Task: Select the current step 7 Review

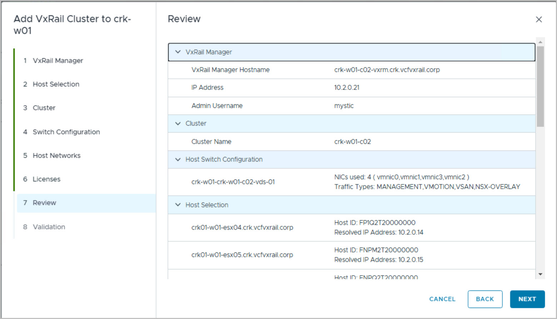Action: 44,203
